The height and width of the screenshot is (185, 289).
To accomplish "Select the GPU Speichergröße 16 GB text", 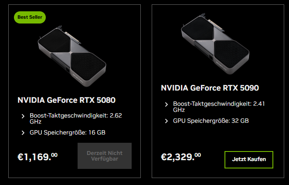I will (x=67, y=132).
